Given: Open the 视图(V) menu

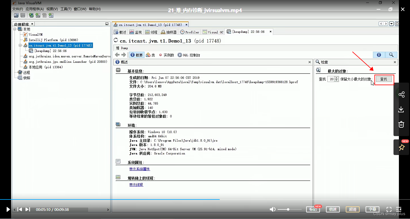Looking at the screenshot, I should (52, 9).
